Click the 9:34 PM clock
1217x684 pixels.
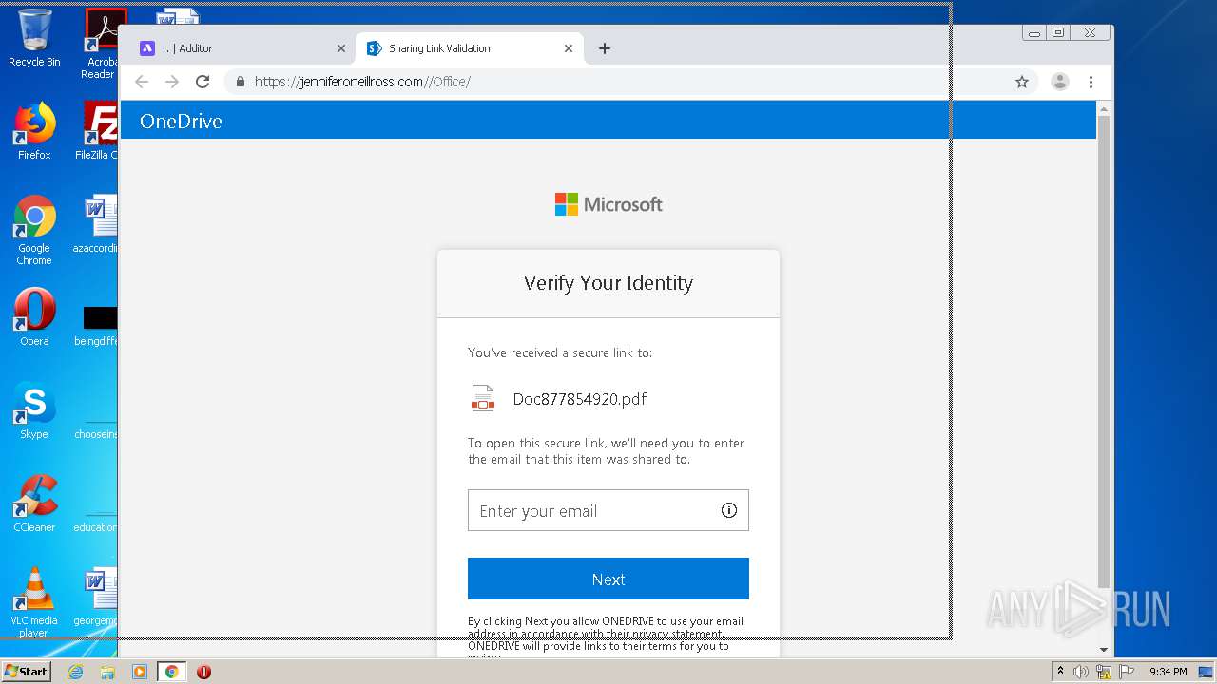(x=1169, y=672)
